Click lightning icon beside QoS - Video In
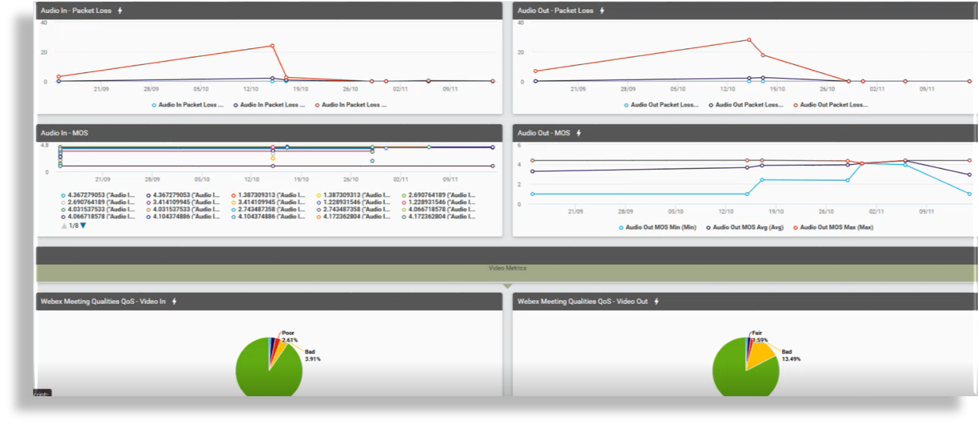The width and height of the screenshot is (979, 426). coord(174,302)
